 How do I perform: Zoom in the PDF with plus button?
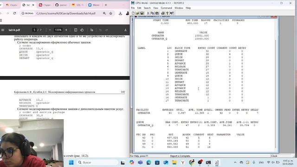click(66, 30)
